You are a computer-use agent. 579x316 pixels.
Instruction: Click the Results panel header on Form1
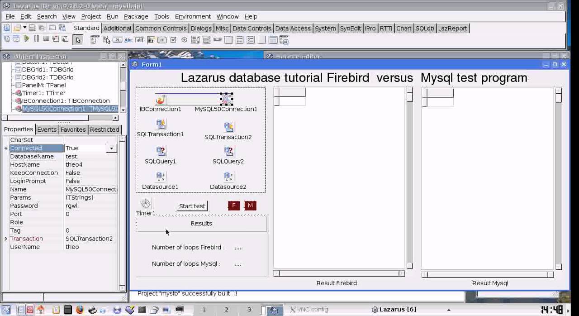(x=201, y=223)
